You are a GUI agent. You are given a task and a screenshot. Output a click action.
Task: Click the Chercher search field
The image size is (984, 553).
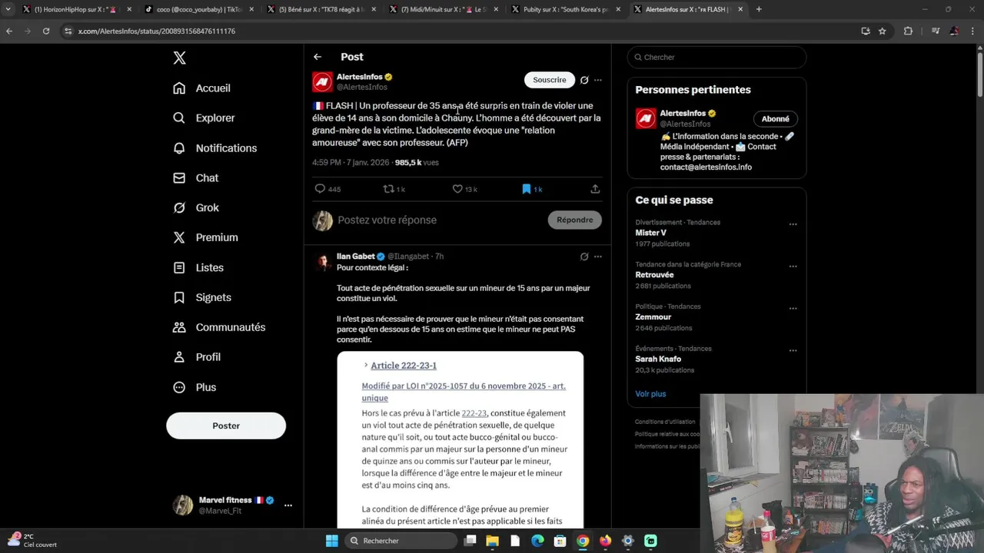(x=716, y=58)
